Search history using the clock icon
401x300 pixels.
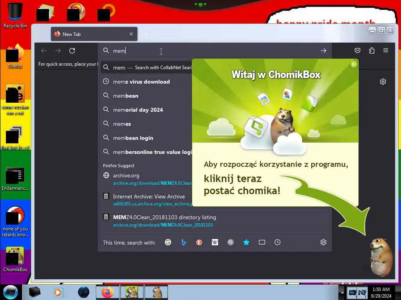[x=278, y=242]
